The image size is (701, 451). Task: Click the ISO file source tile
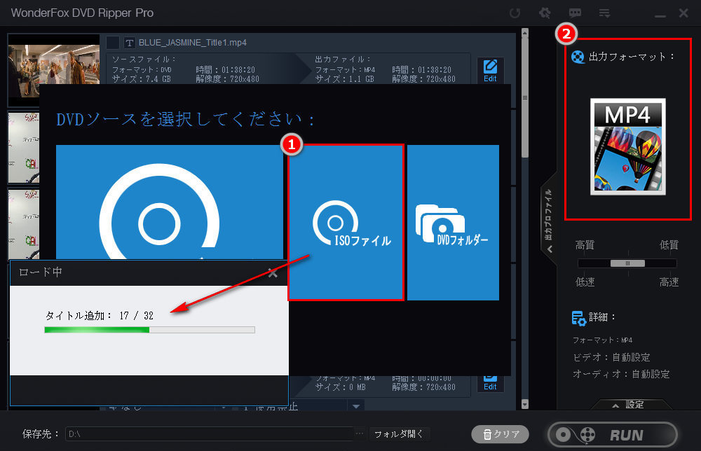click(346, 223)
